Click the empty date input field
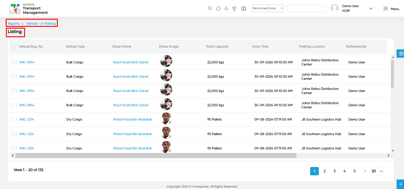Image resolution: width=404 pixels, height=189 pixels. pos(306,8)
